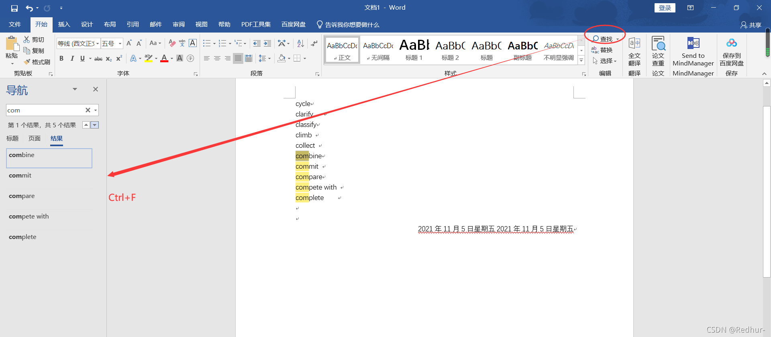
Task: Click the enclosed character icon
Action: click(190, 58)
